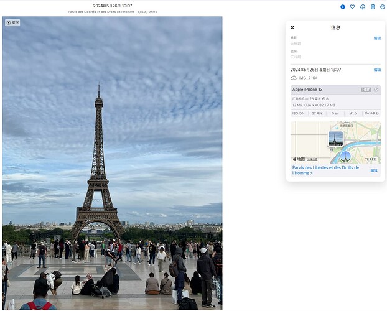
Task: Click the 0 ev exposure value
Action: coord(335,113)
